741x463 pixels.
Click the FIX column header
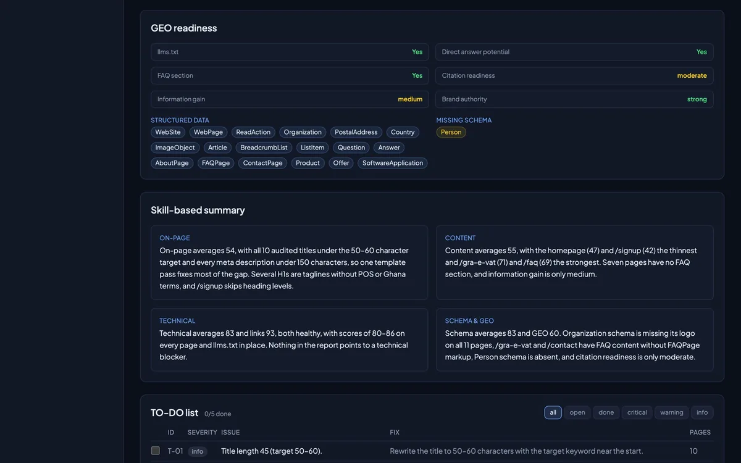coord(395,432)
